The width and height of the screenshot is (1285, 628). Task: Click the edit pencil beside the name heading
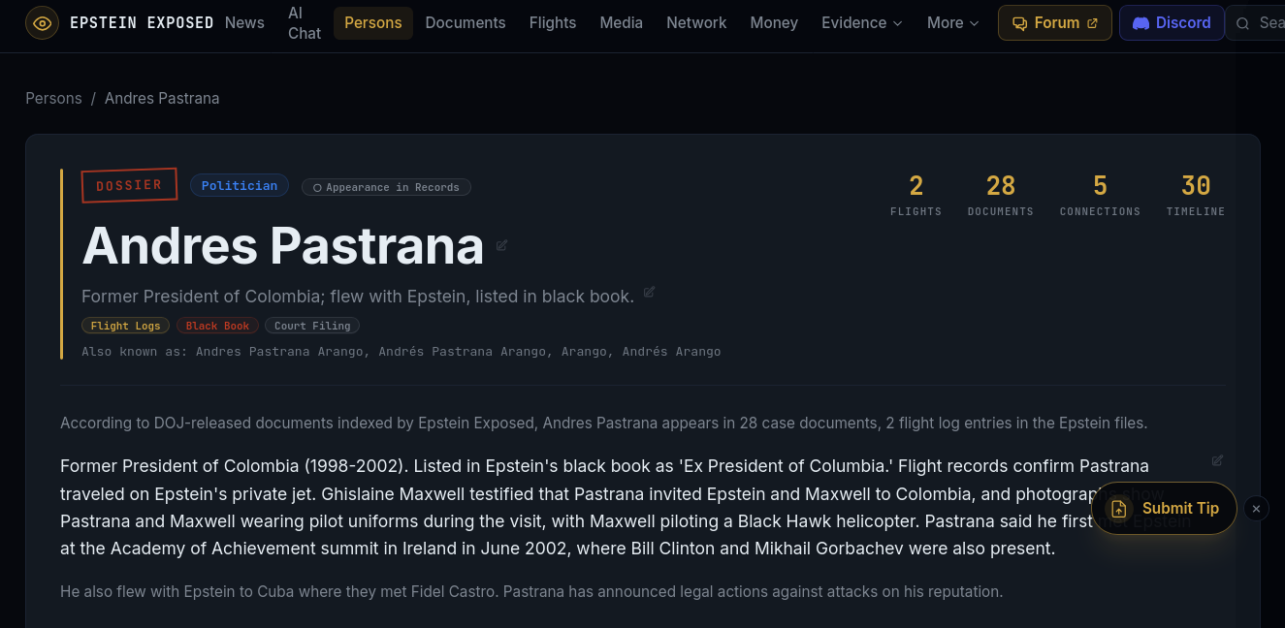click(x=501, y=245)
